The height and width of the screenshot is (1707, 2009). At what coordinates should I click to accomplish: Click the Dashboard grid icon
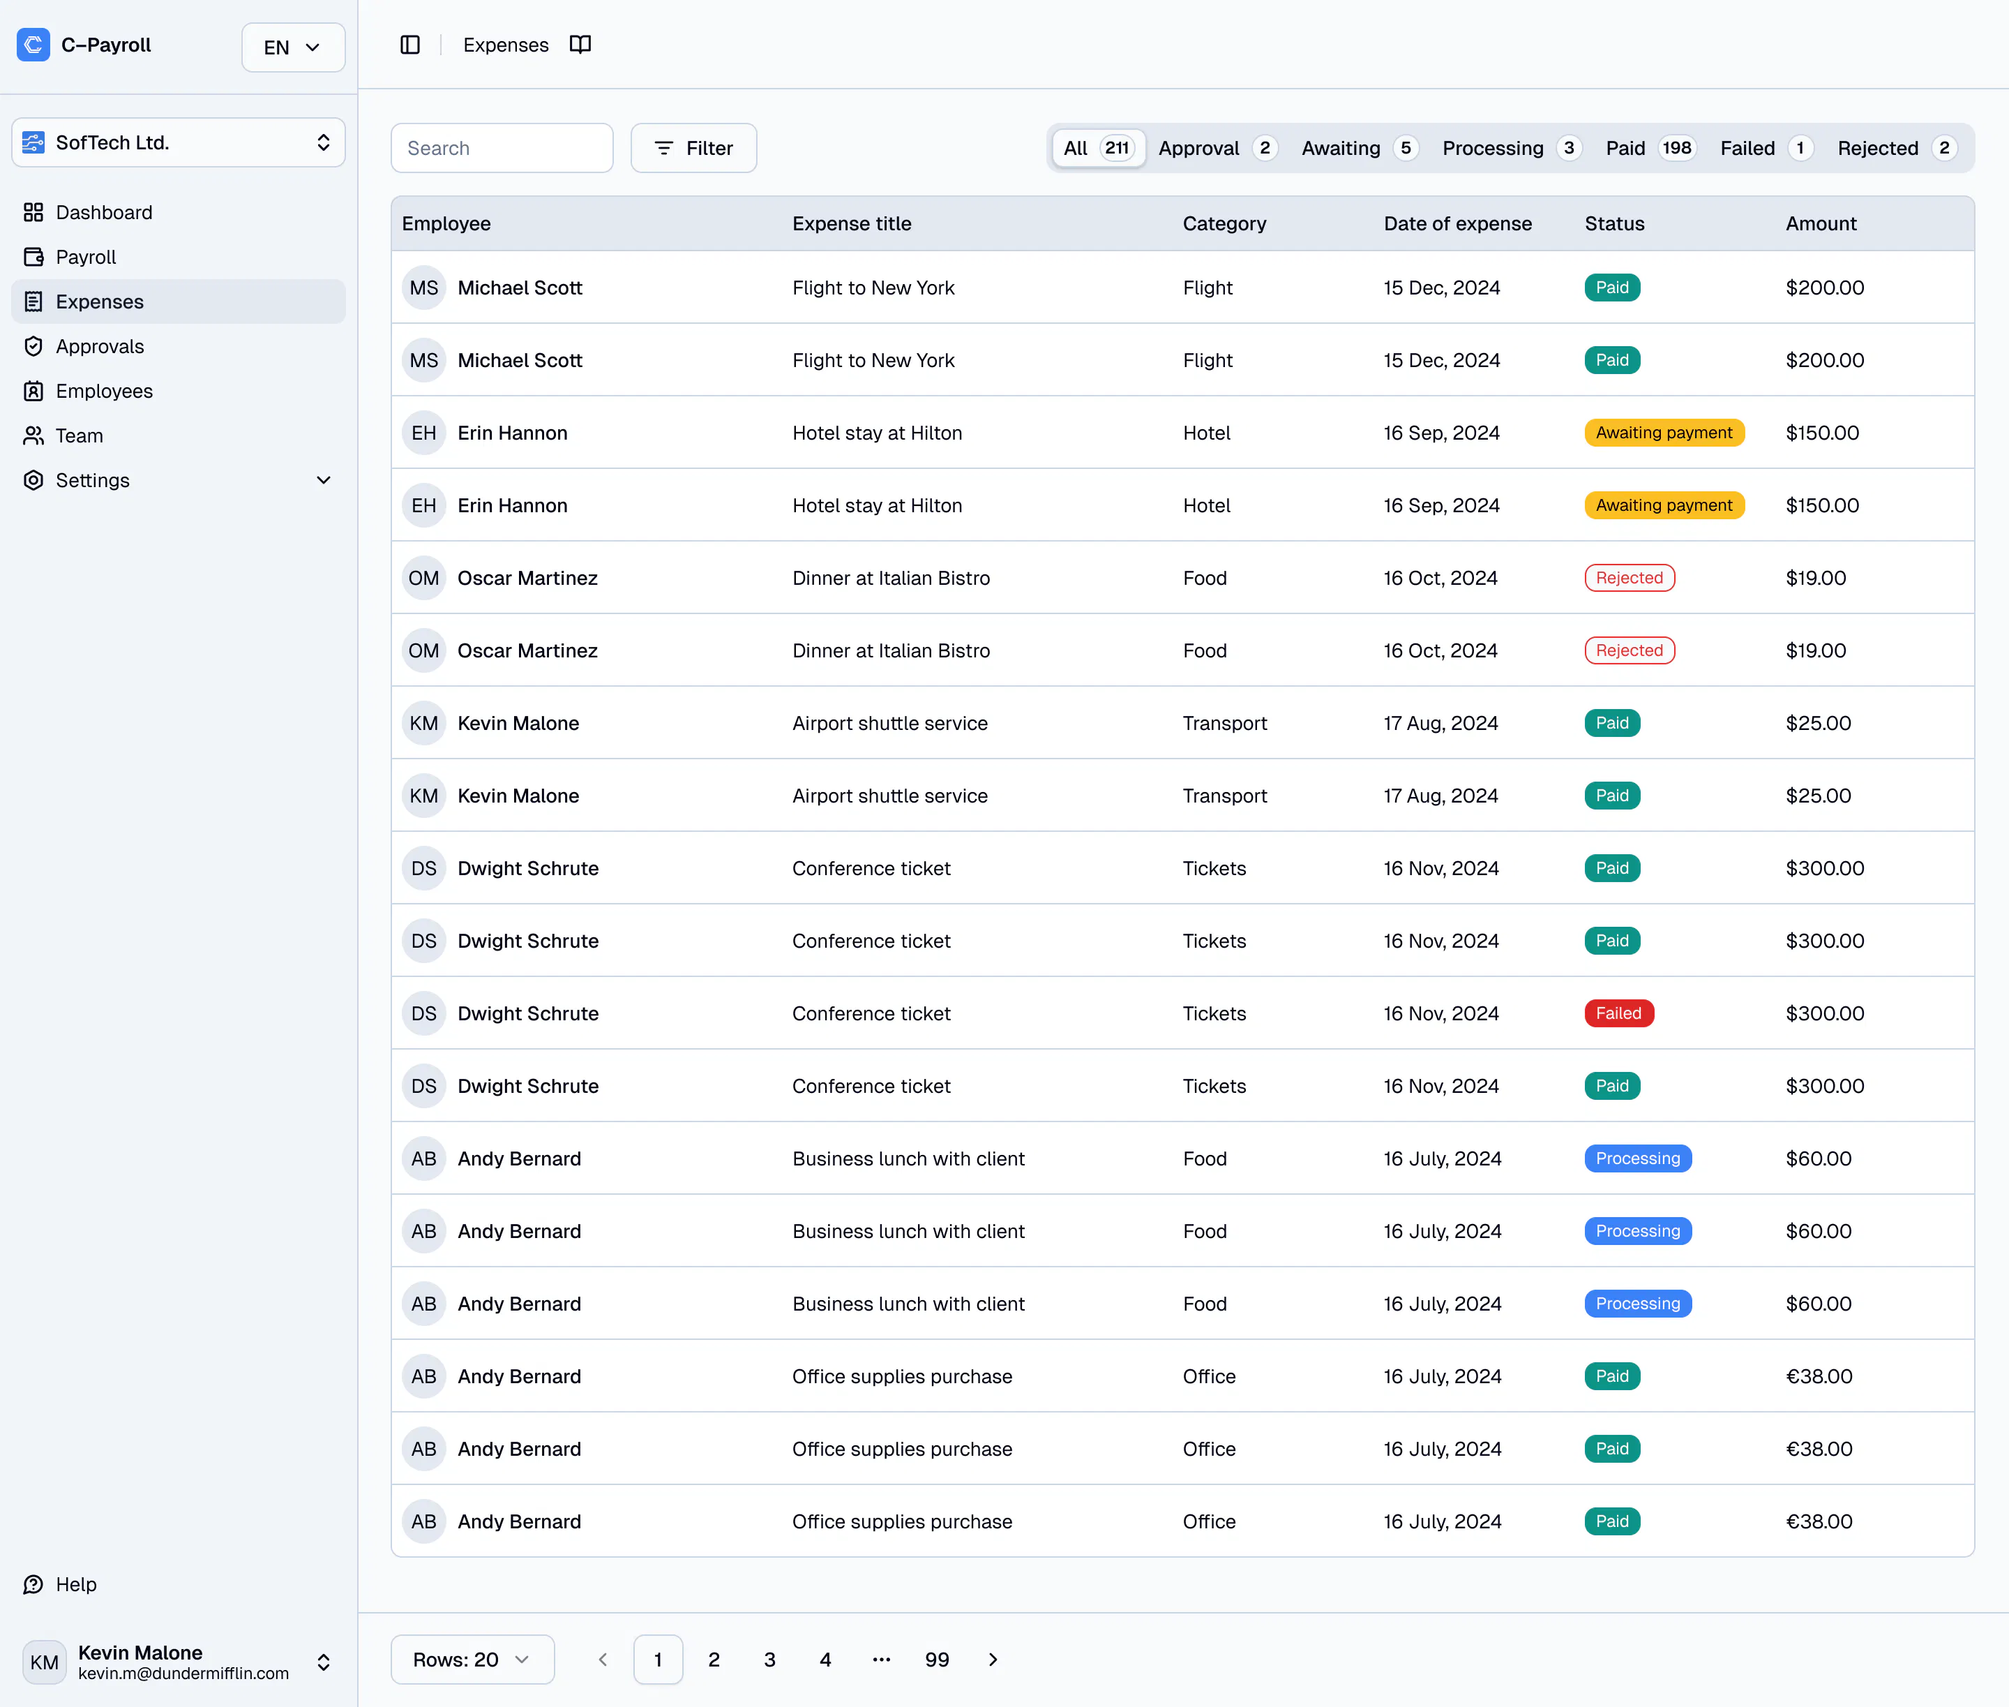coord(34,212)
